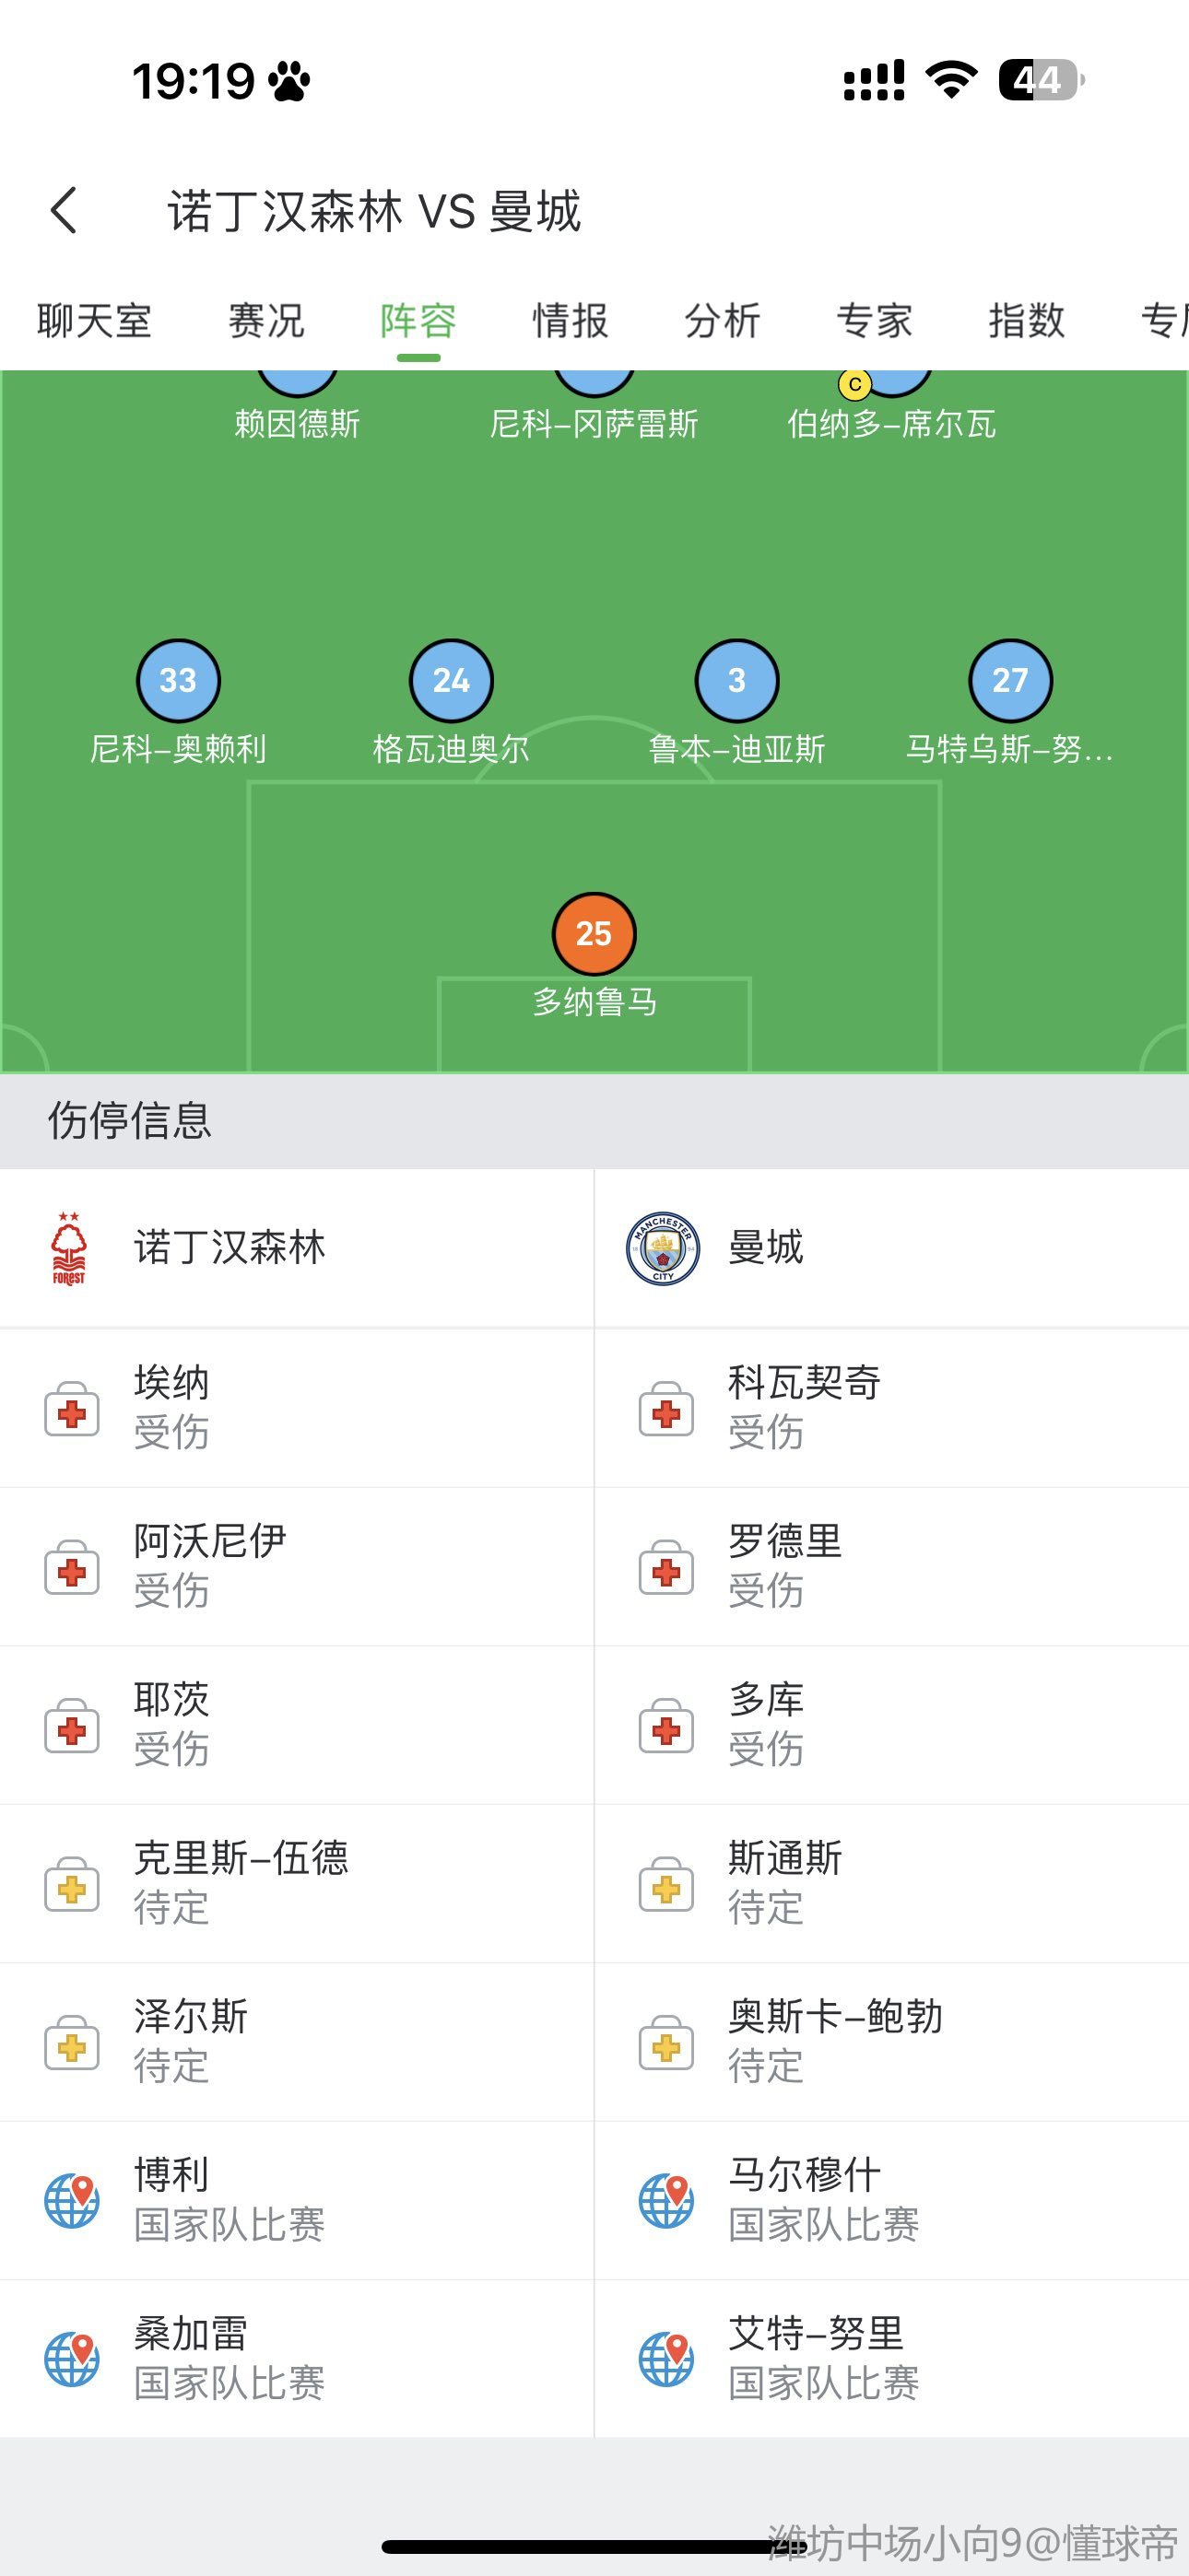The height and width of the screenshot is (2576, 1189).
Task: Tap the globe icon beside 马尔穆什
Action: (666, 2200)
